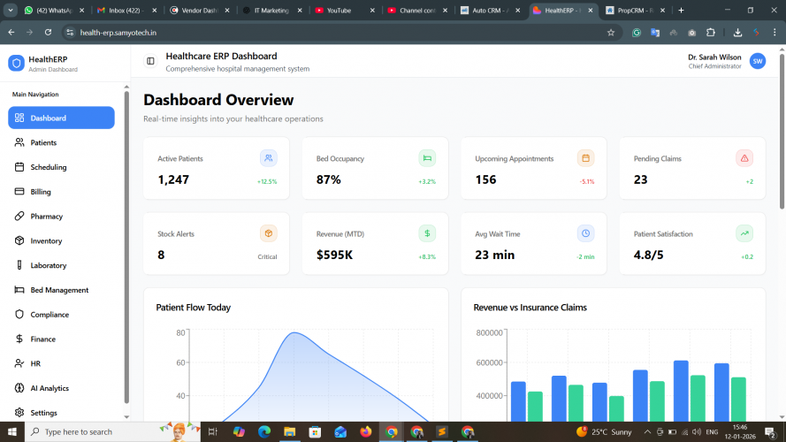786x442 pixels.
Task: Bookmark this page with the star icon
Action: pos(611,33)
